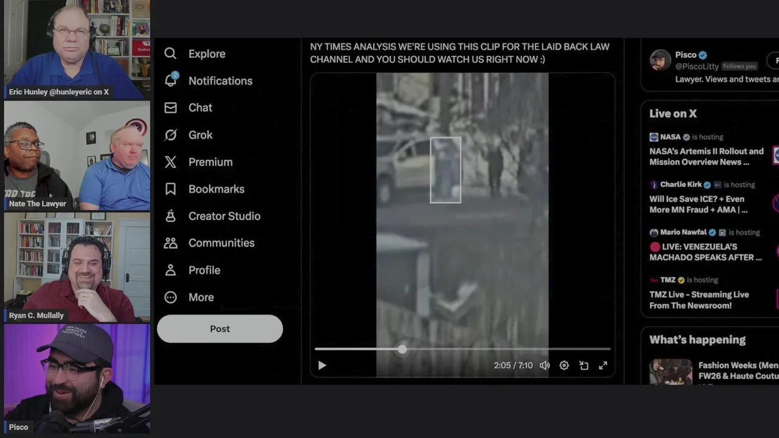Open the Fashion Weeks trending thumbnail
The image size is (779, 438).
[x=671, y=372]
